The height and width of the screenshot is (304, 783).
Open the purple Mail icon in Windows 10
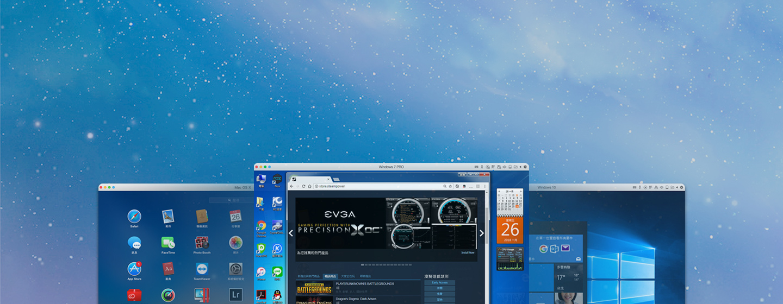[565, 249]
